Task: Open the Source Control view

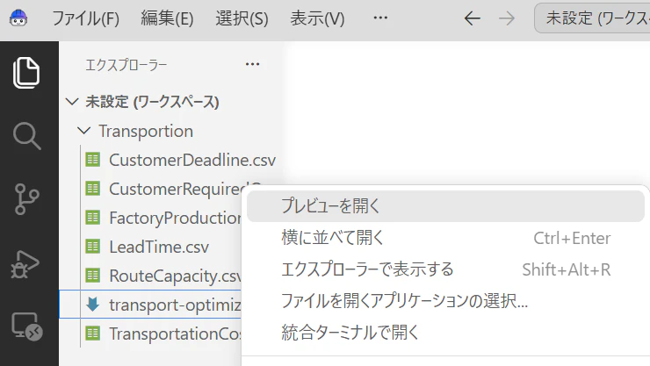Action: (27, 199)
